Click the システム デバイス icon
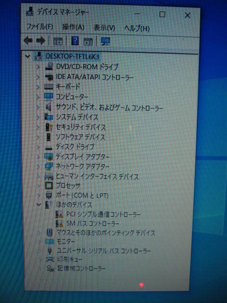The width and height of the screenshot is (227, 303). pyautogui.click(x=49, y=117)
